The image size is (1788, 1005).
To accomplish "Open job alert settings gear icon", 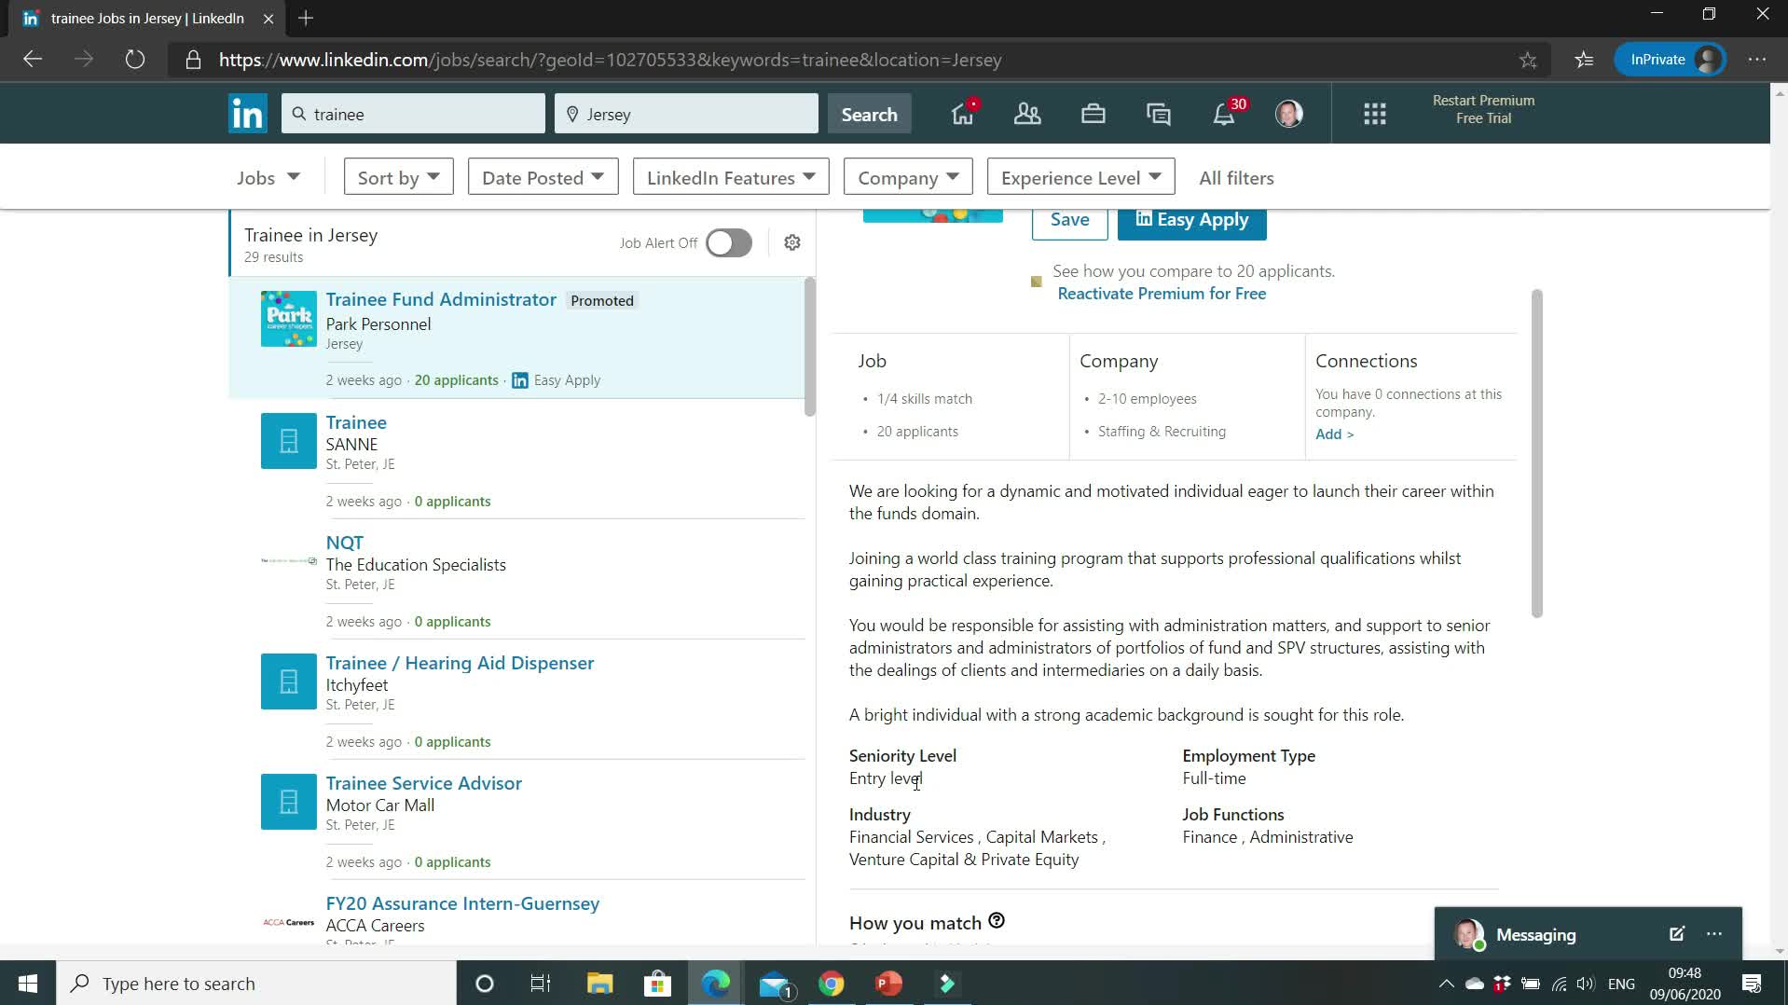I will [792, 242].
